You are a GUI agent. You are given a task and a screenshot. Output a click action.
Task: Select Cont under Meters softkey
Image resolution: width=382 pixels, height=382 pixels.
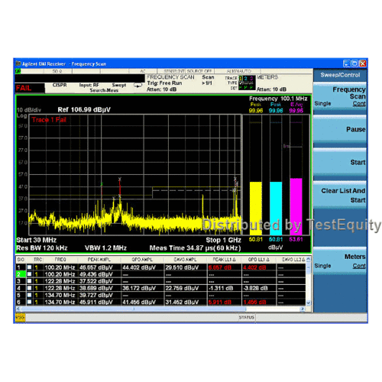(x=359, y=266)
